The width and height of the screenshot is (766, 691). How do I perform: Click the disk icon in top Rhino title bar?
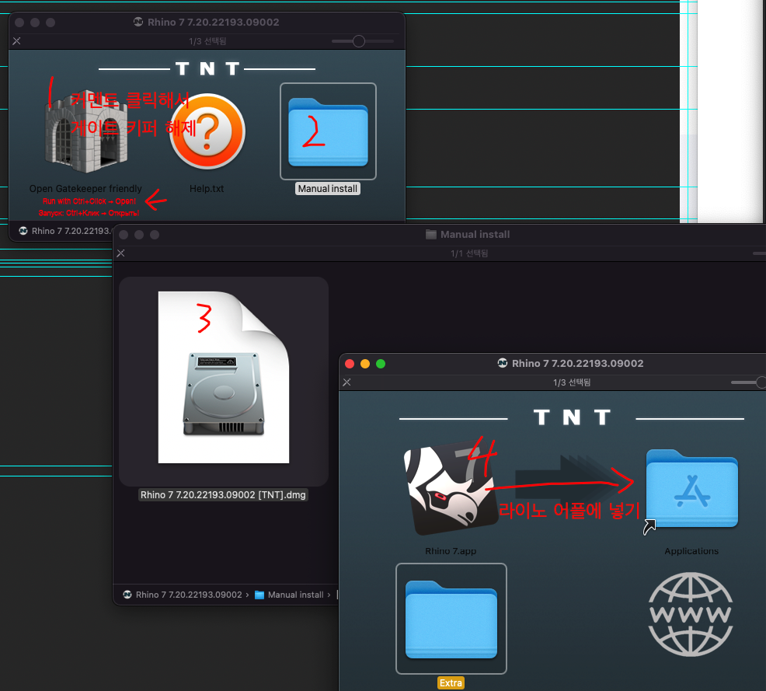138,22
